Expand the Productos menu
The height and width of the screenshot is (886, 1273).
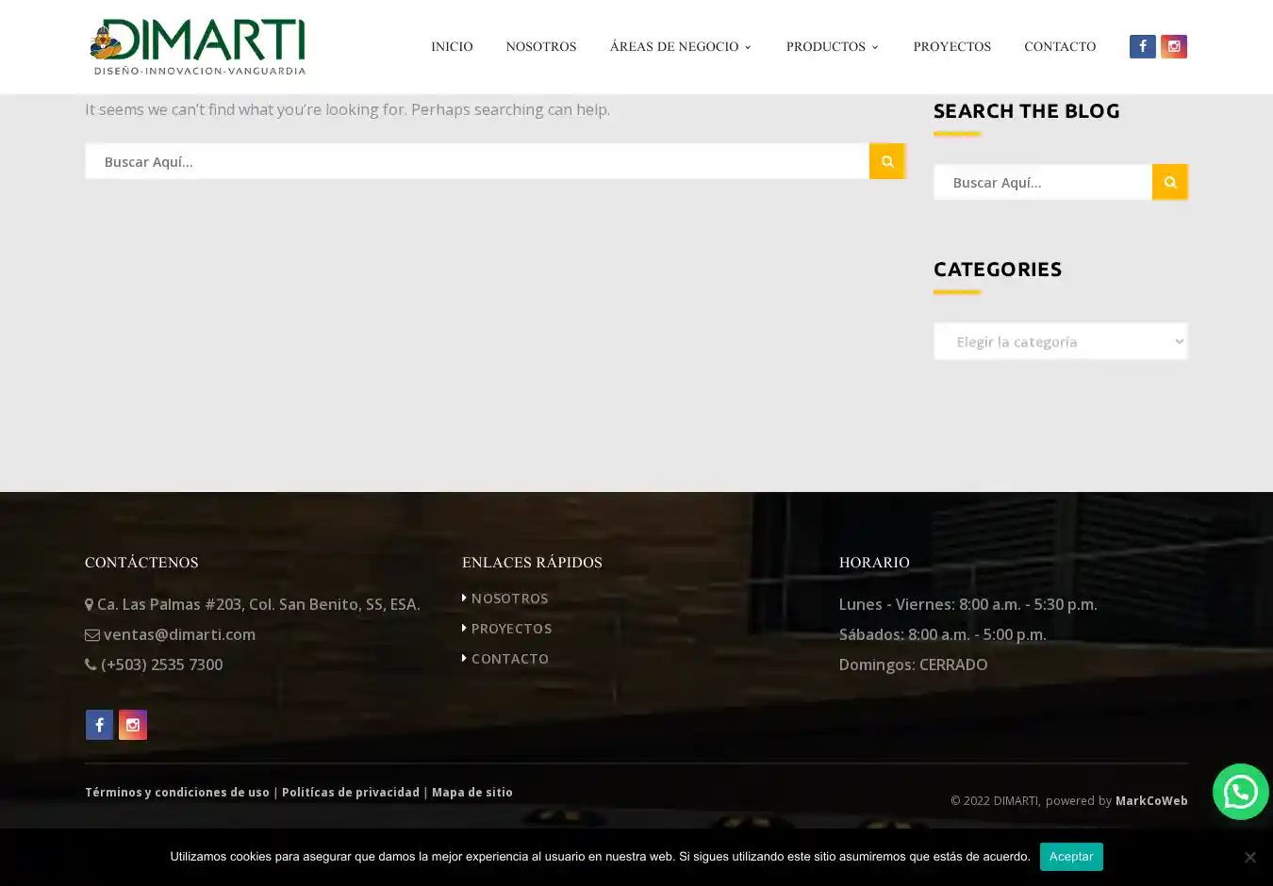tap(832, 46)
